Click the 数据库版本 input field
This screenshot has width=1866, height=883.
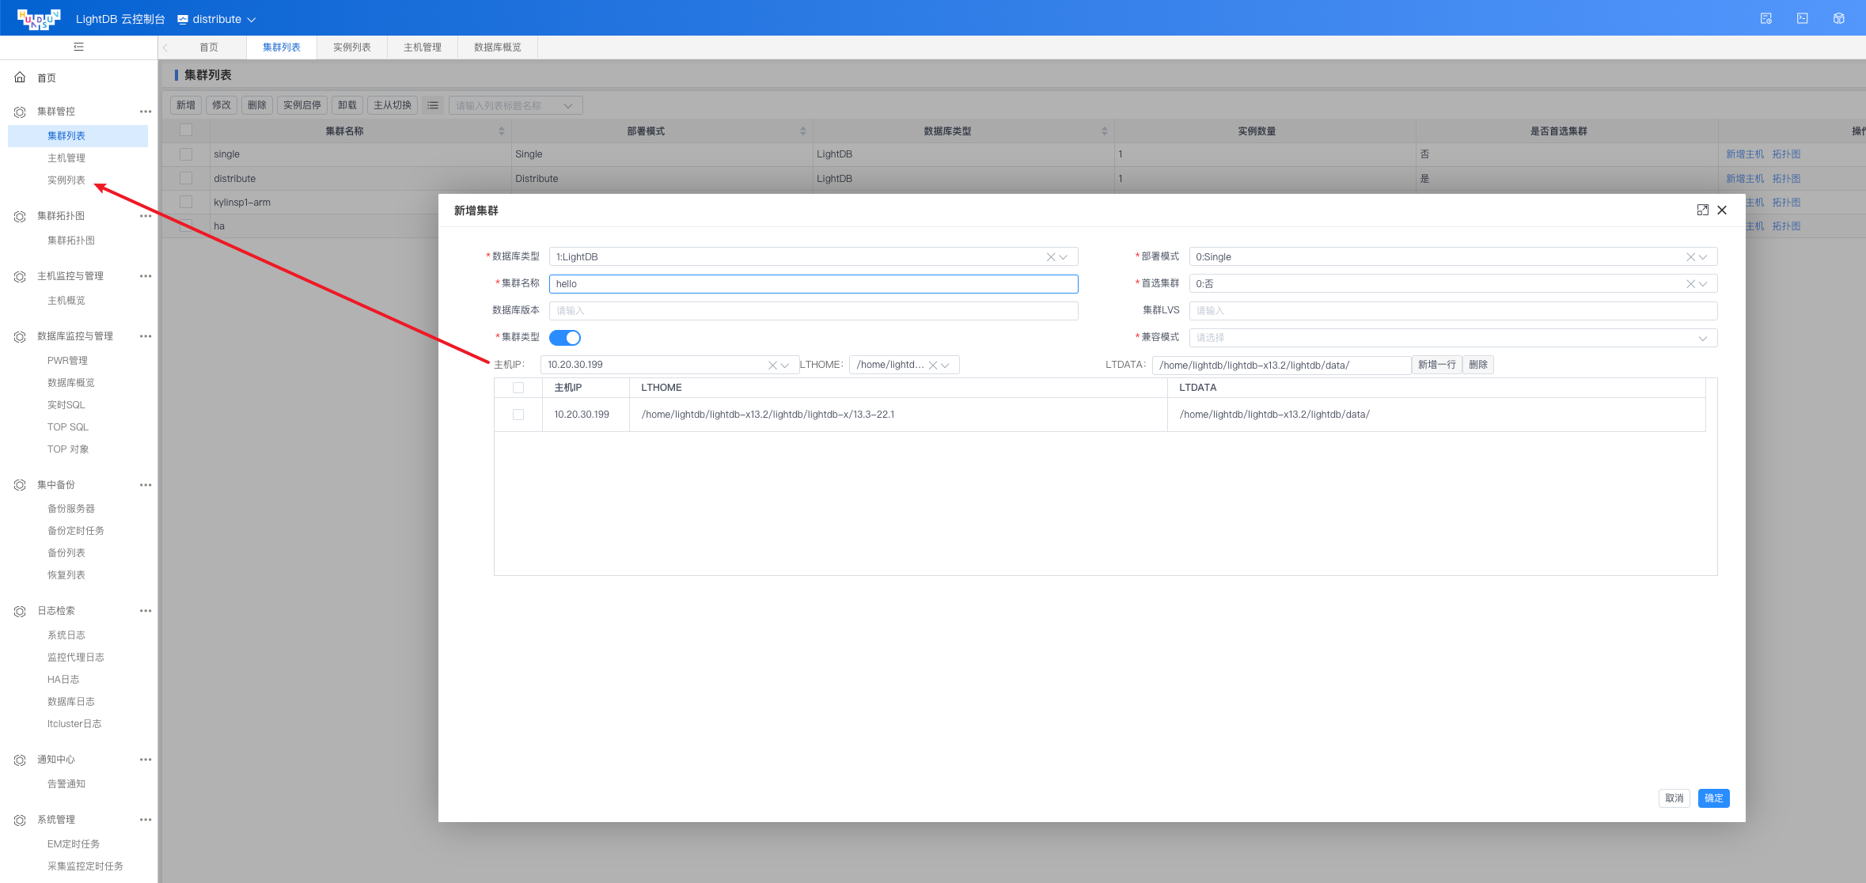pyautogui.click(x=814, y=311)
